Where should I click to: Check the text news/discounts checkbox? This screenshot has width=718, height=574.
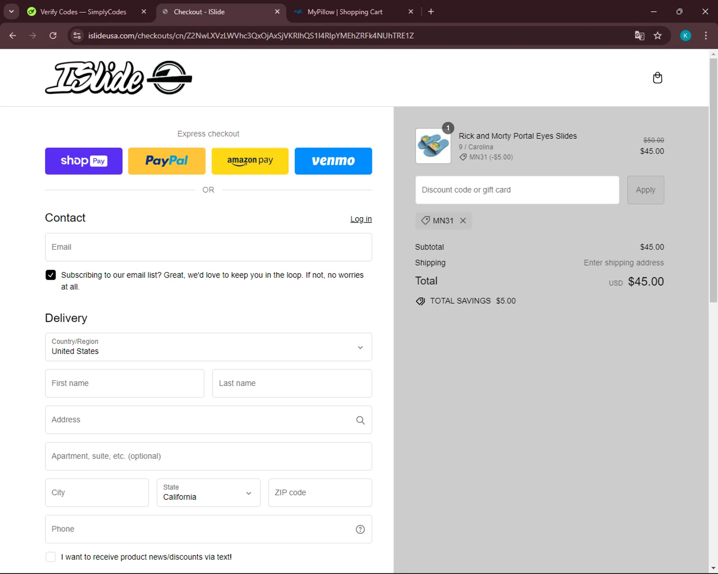[x=50, y=557]
